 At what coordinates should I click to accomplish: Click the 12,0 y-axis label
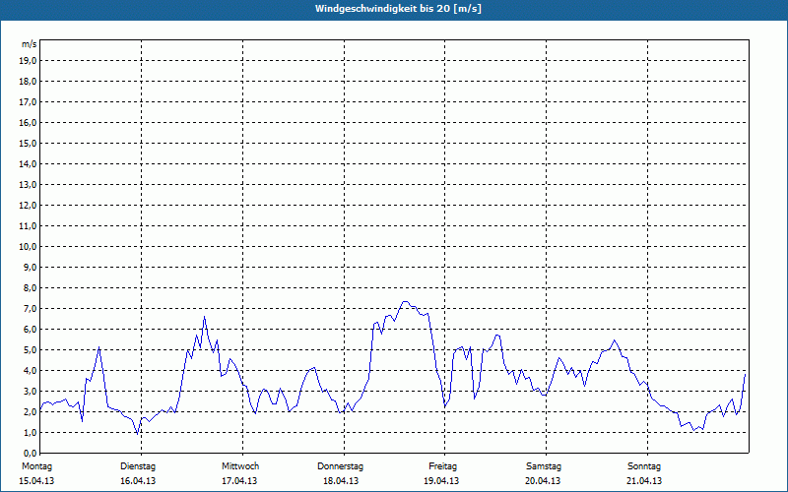pos(28,206)
